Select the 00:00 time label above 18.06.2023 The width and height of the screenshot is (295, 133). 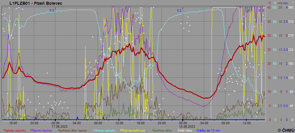coord(183,123)
